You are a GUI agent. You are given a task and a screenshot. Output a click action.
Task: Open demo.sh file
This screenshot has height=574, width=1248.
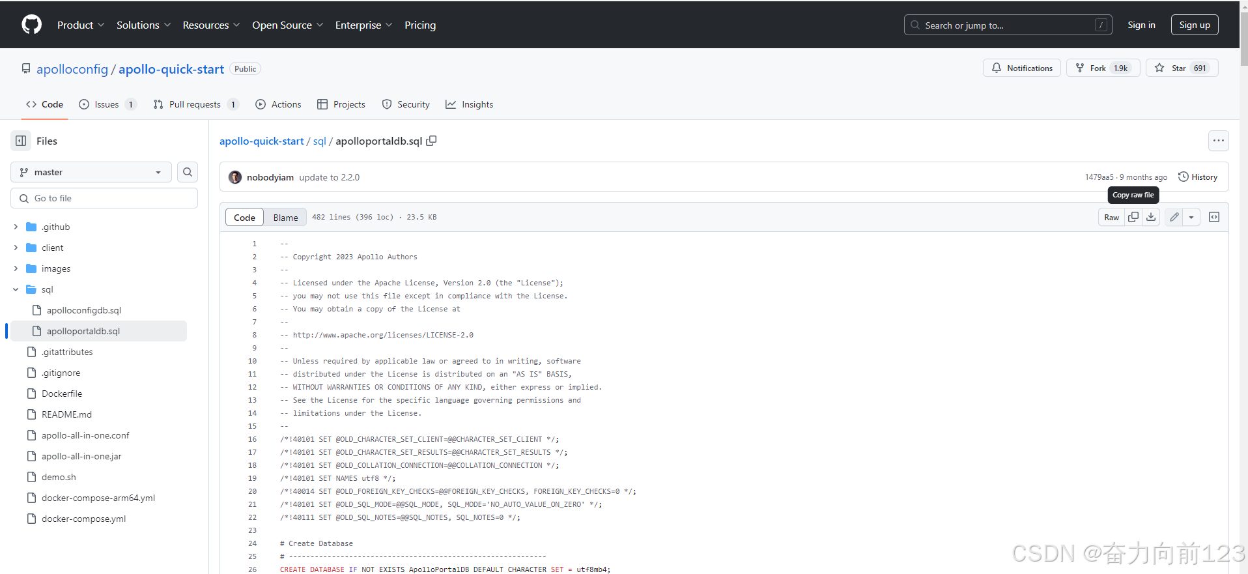(59, 477)
